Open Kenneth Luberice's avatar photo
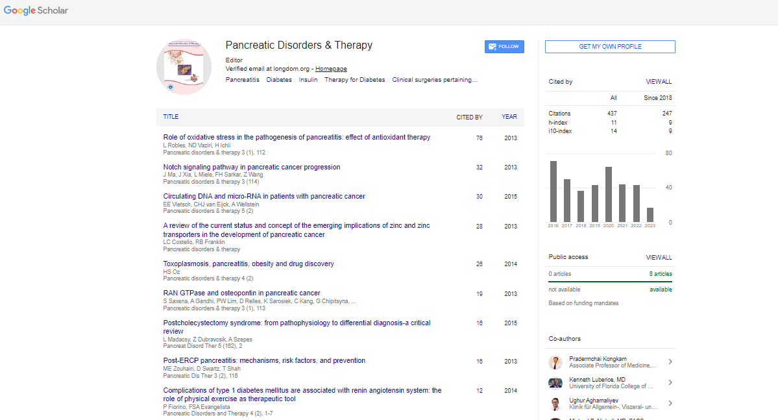 [x=555, y=383]
